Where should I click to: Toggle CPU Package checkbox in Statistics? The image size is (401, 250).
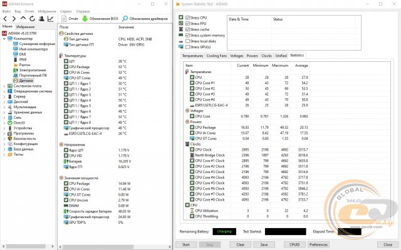tap(192, 127)
